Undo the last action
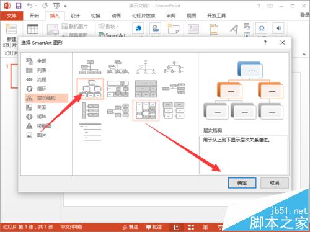The image size is (310, 232). [30, 6]
